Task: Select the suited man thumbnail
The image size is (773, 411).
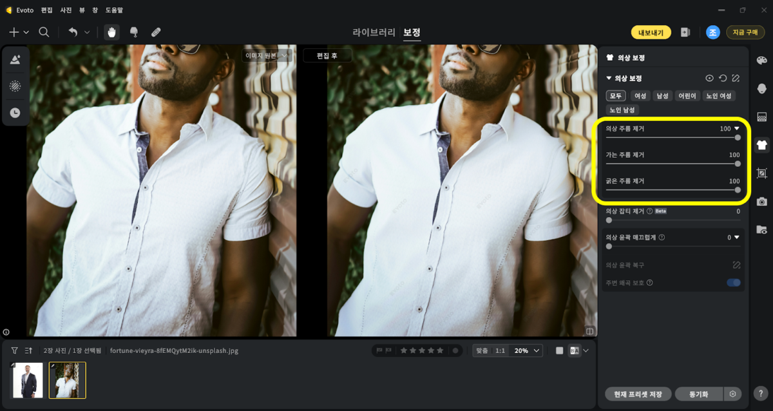Action: click(28, 380)
